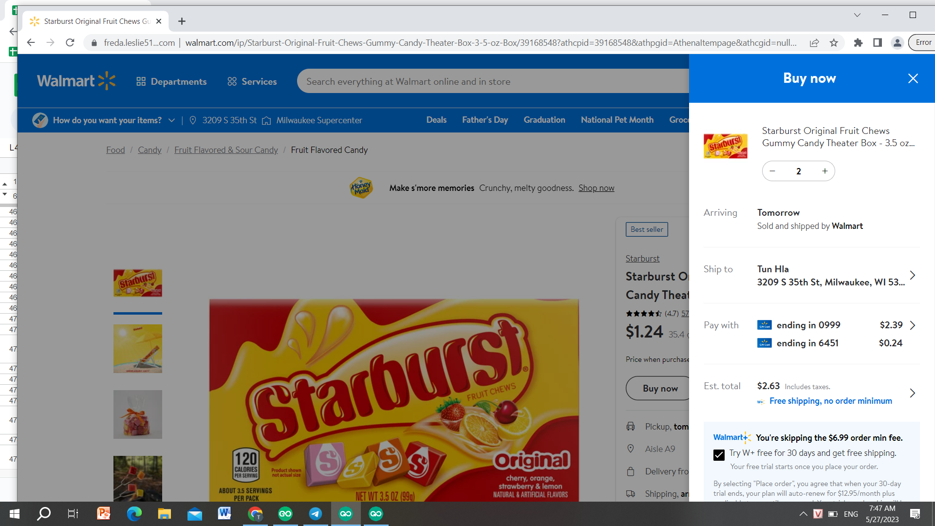Image resolution: width=935 pixels, height=526 pixels.
Task: Open the Departments menu
Action: pos(171,81)
